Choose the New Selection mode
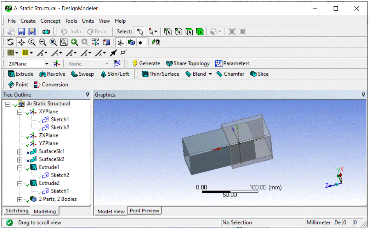Viewport: 369px width, 228px height. pyautogui.click(x=140, y=31)
